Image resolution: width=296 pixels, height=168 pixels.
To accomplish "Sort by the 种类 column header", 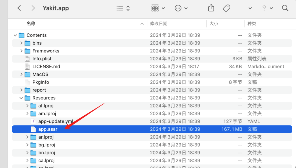I will click(x=252, y=24).
